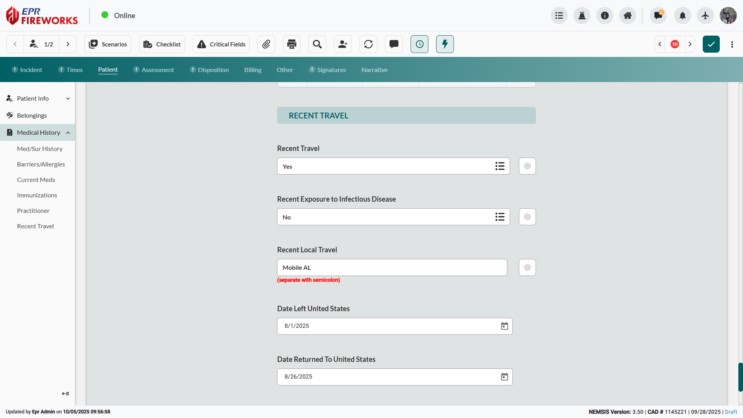Click the vertical scrollbar thumb on right

[x=740, y=377]
